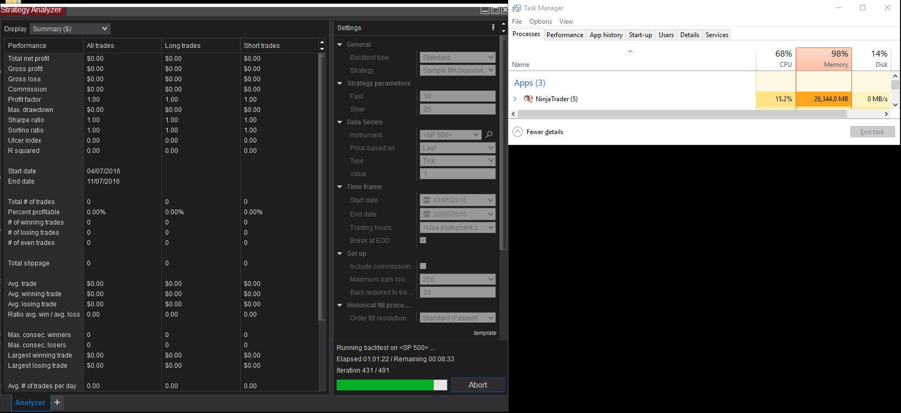Collapse the Set up section
This screenshot has width=901, height=413.
[x=340, y=254]
